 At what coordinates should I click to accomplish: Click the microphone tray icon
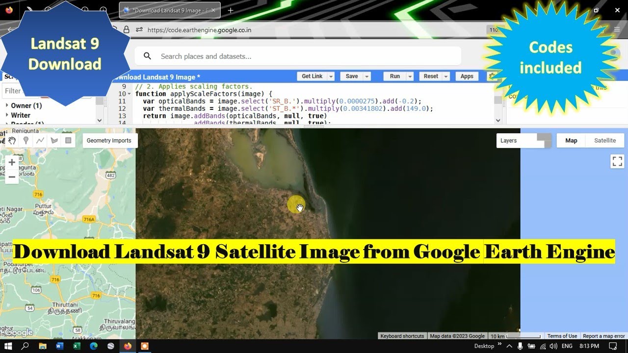coord(520,346)
